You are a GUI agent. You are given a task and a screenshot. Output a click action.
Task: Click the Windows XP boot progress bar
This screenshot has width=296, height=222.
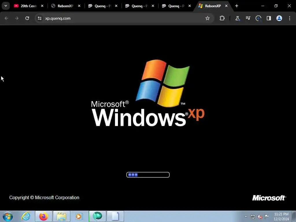[x=148, y=175]
